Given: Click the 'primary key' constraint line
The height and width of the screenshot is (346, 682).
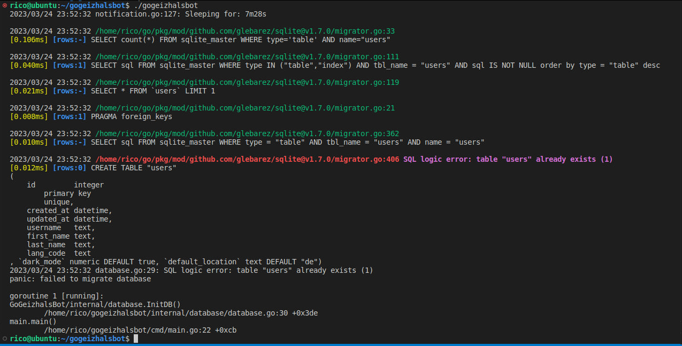Looking at the screenshot, I should 67,193.
